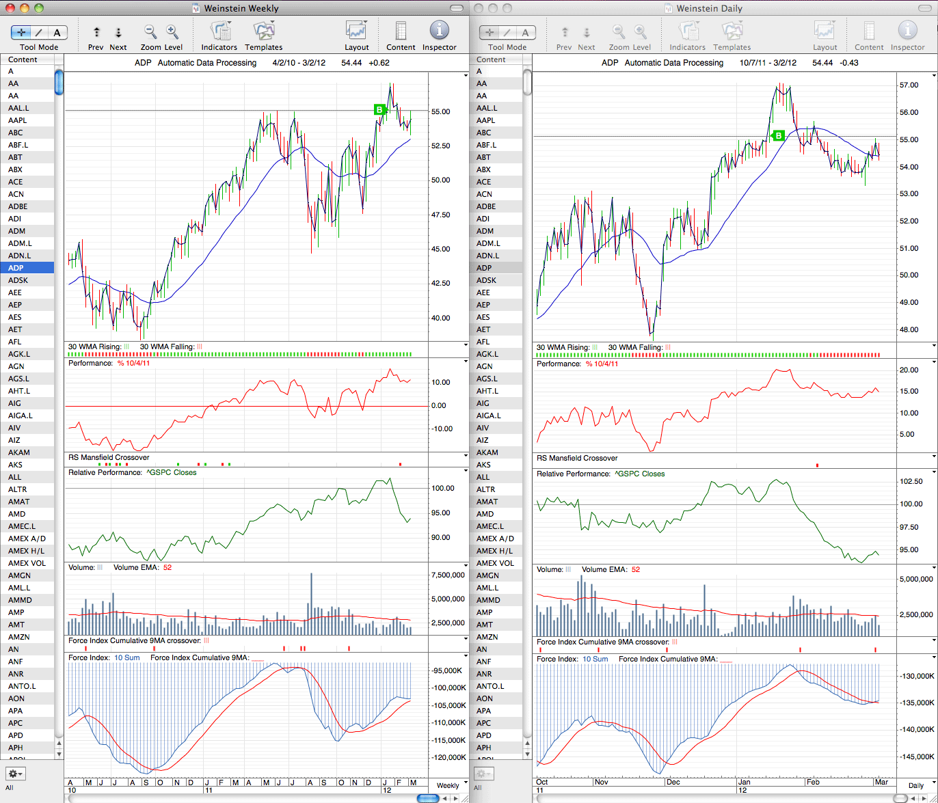Screen dimensions: 938x803
Task: Open Indicators in Weinstein Weekly toolbar
Action: 219,31
